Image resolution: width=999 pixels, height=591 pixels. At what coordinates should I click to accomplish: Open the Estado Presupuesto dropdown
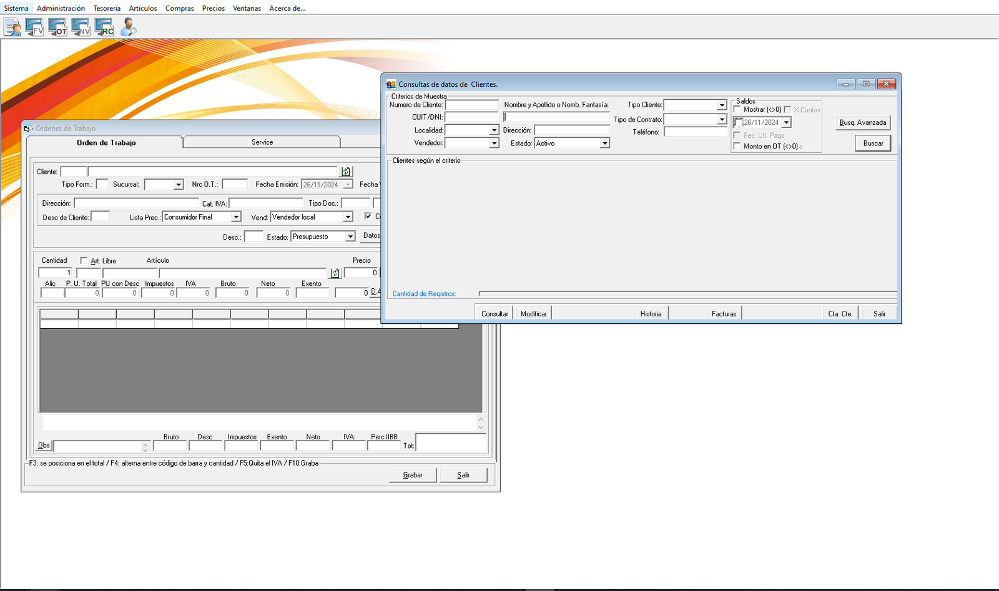[x=350, y=237]
